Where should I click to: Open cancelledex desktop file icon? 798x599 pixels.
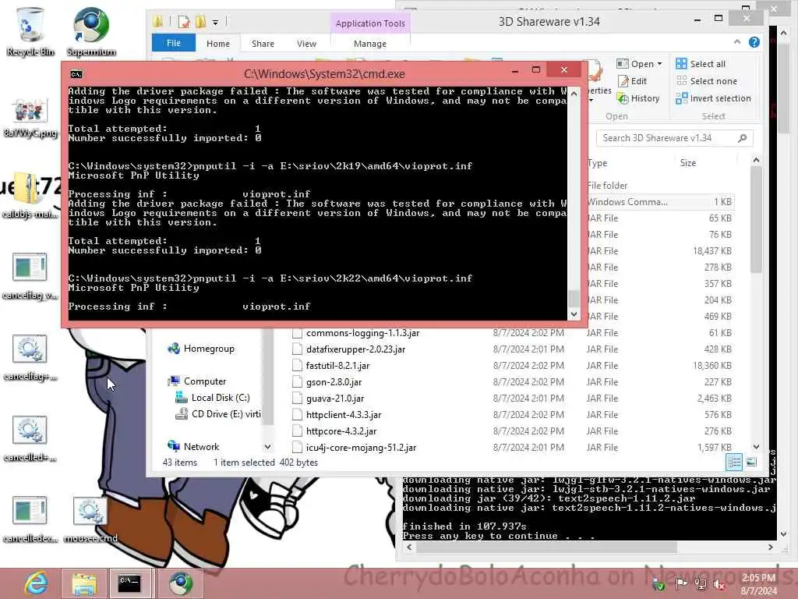[30, 519]
